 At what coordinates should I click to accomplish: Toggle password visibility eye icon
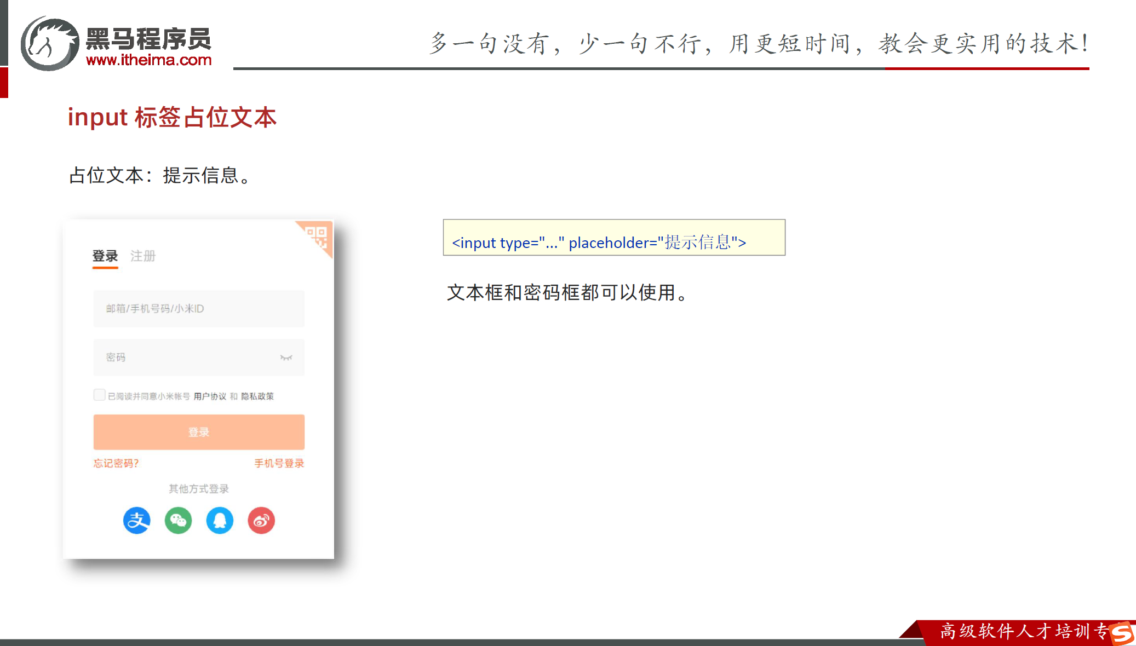click(286, 357)
